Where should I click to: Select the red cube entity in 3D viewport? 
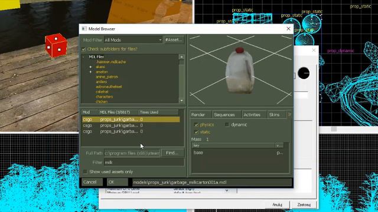(x=56, y=45)
